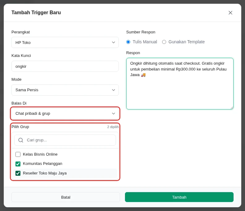Click the '2 dipilih' counter text
Screen dimensions: 245x211
[x=113, y=127]
